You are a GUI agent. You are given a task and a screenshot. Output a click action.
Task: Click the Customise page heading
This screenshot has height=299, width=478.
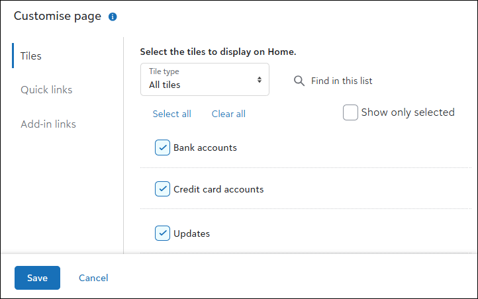[x=58, y=17]
